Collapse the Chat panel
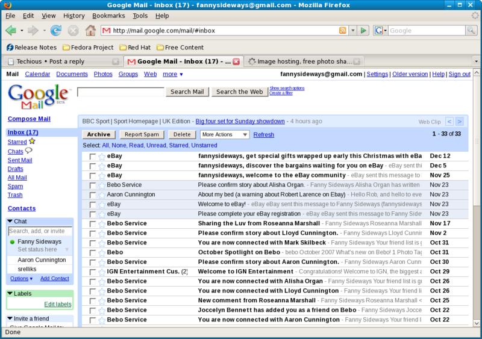Screen dimensions: 482x339 (x=10, y=222)
